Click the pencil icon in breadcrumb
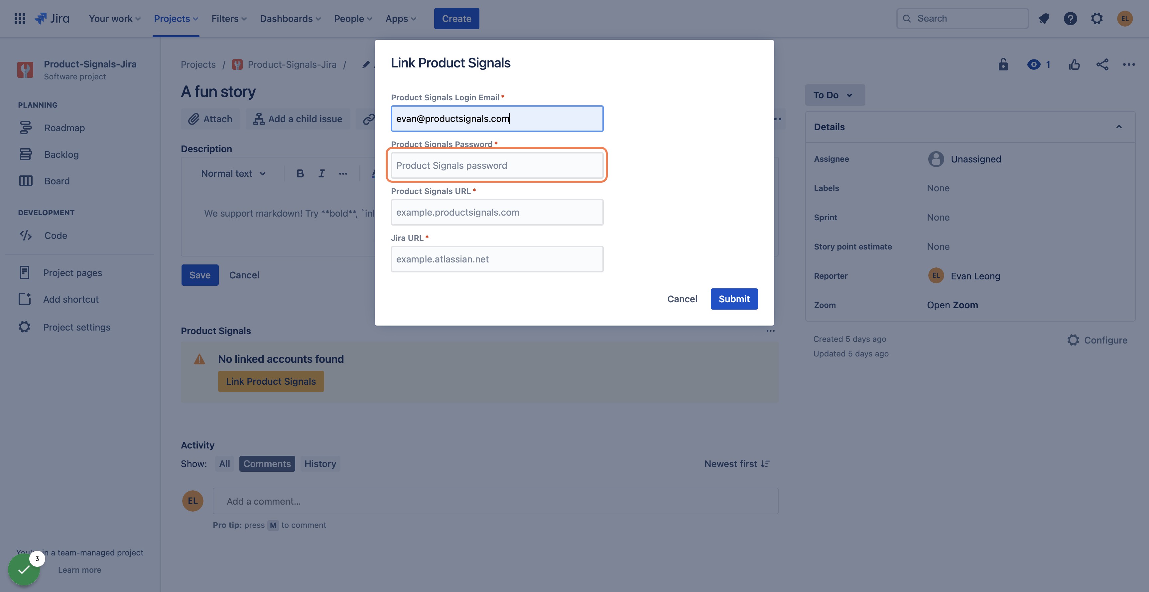This screenshot has width=1149, height=592. tap(366, 65)
